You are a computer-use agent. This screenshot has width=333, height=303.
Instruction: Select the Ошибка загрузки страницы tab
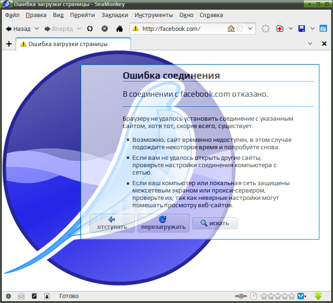tap(73, 44)
